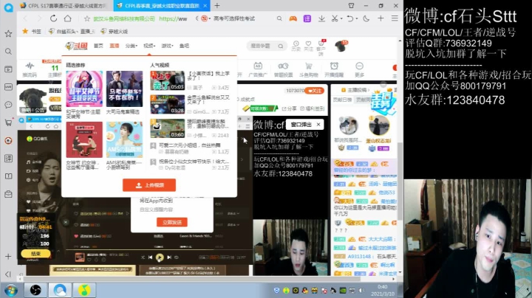Image resolution: width=532 pixels, height=298 pixels.
Task: Open the browser skin shirt icon
Action: 351,5
